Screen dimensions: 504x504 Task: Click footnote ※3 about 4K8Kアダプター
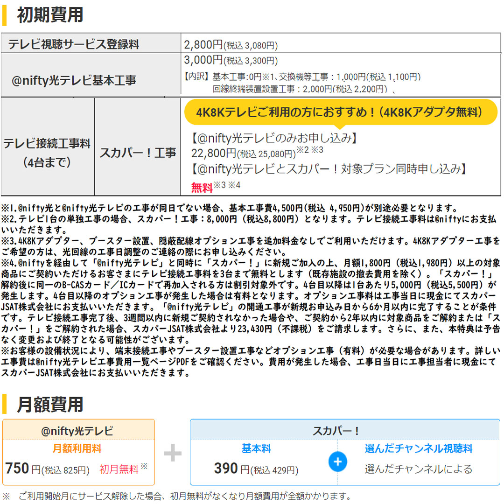(x=251, y=246)
